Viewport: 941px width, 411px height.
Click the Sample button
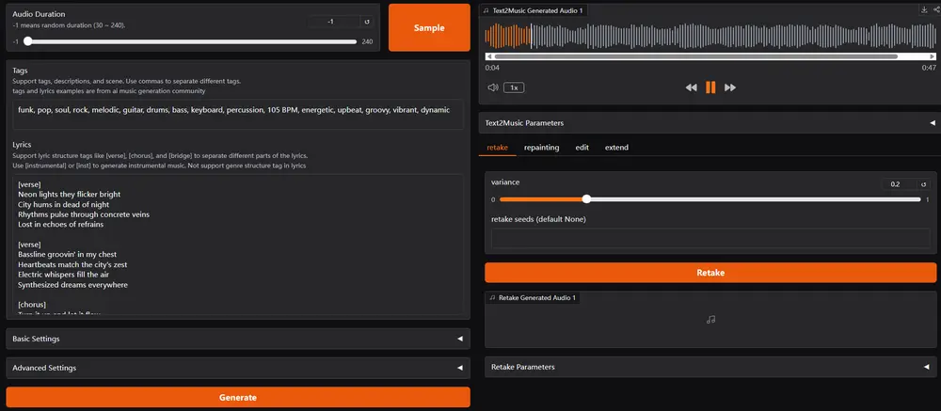point(429,27)
